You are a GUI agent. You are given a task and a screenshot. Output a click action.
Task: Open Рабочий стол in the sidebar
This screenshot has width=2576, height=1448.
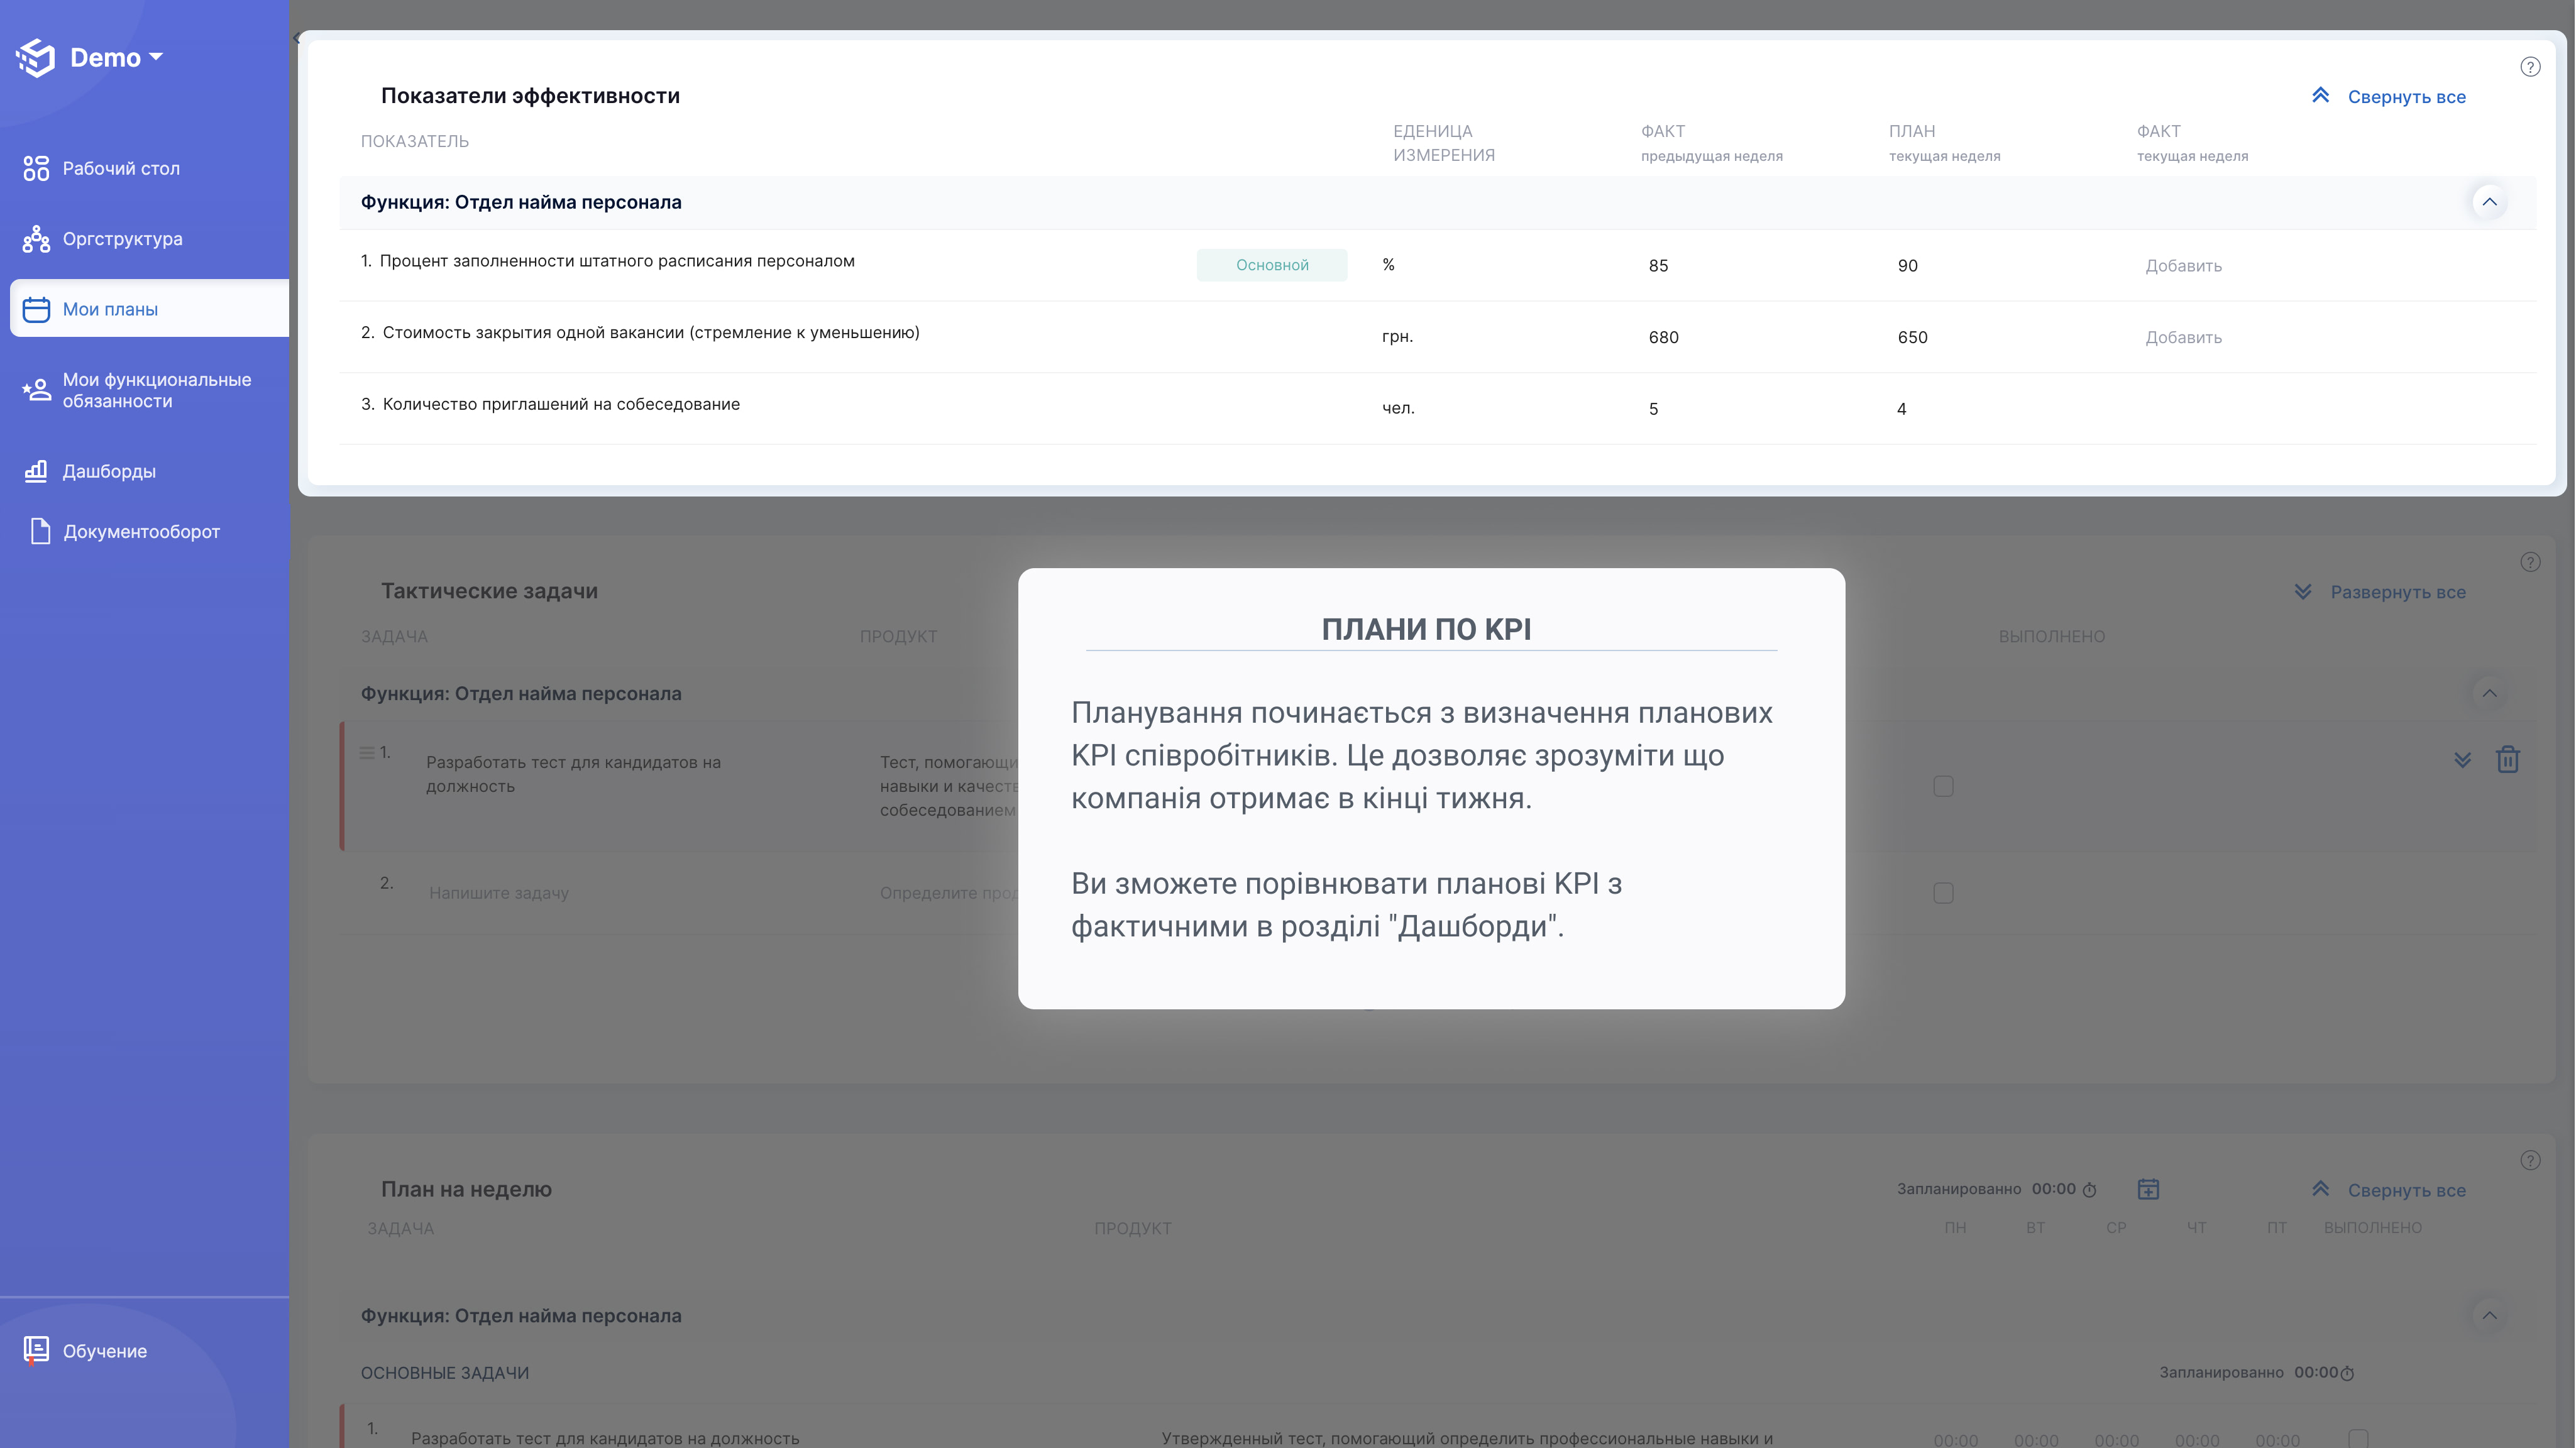click(x=121, y=168)
